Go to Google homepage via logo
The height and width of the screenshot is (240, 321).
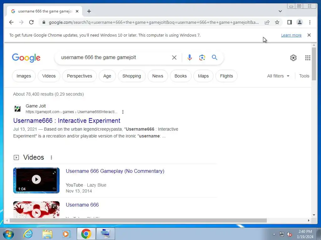(26, 58)
